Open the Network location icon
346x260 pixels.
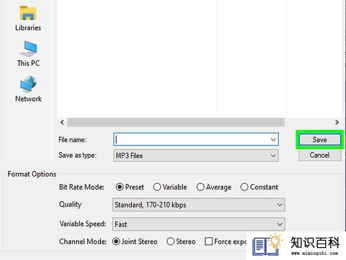click(x=29, y=89)
